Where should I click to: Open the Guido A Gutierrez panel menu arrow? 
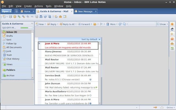pyautogui.click(x=32, y=24)
